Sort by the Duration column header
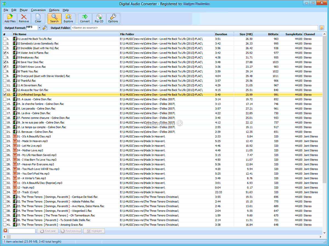The image size is (329, 246). point(224,34)
